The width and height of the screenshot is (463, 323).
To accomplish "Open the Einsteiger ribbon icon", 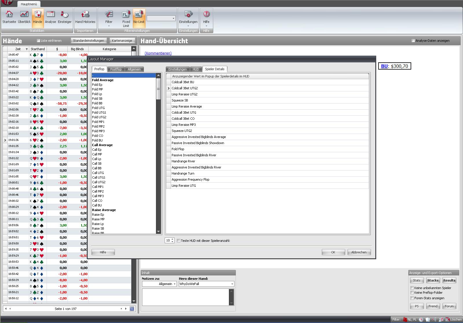I will (65, 14).
